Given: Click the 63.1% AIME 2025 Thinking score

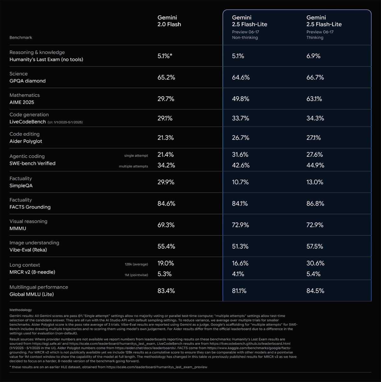Looking at the screenshot, I should click(x=314, y=99).
